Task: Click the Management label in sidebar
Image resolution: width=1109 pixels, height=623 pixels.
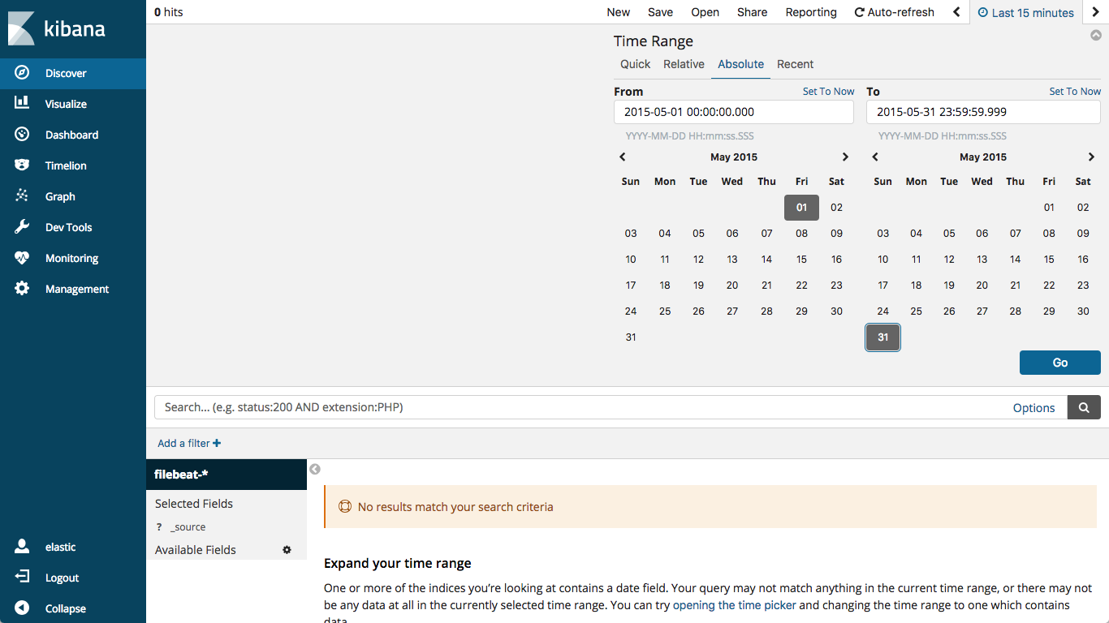Action: pyautogui.click(x=77, y=289)
